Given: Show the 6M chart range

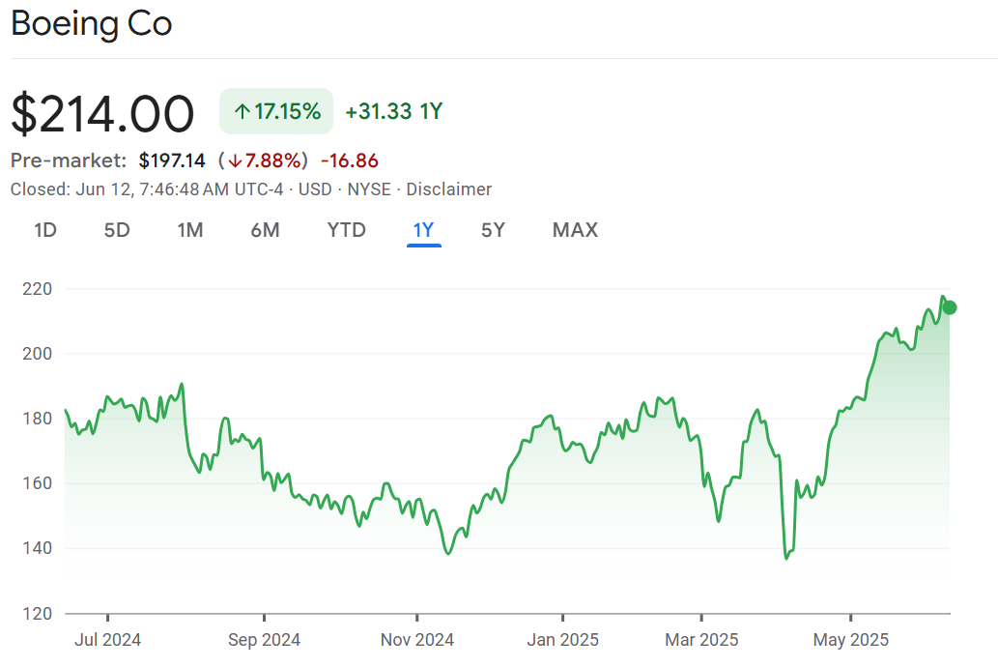Looking at the screenshot, I should click(266, 230).
